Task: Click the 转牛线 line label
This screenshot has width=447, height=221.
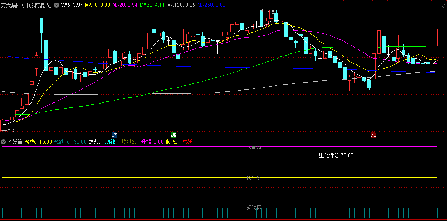Action: pos(254,177)
